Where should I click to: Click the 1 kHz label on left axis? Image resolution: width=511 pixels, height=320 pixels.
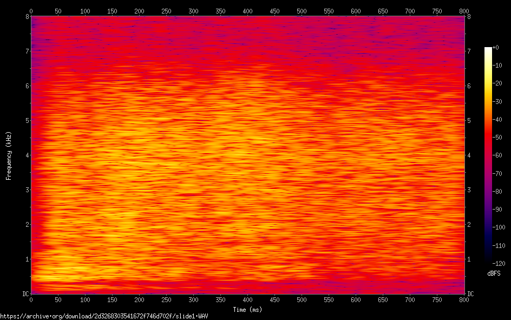[x=26, y=259]
